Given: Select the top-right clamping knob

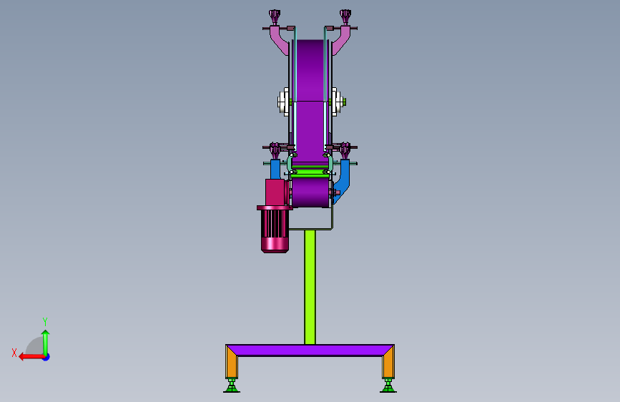Looking at the screenshot, I should pos(345,17).
